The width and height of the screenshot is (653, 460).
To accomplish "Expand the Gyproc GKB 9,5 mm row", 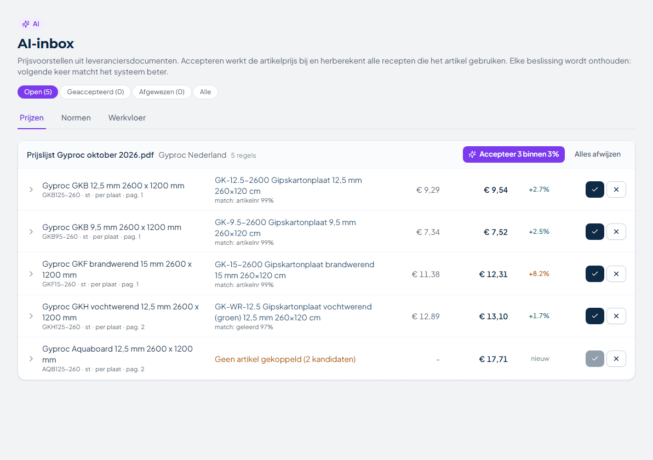I will [x=31, y=232].
